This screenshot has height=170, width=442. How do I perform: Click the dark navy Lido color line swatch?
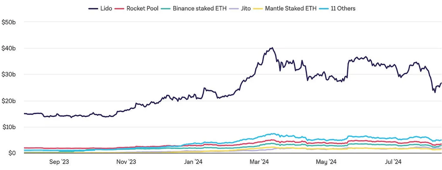pyautogui.click(x=93, y=9)
